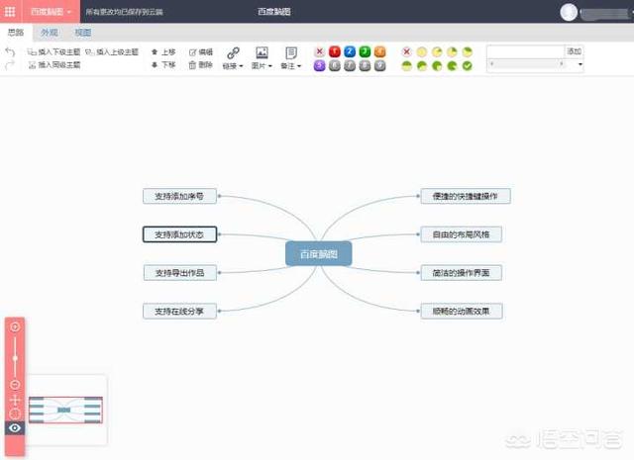Set priority 3 with the green icon
634x460 pixels.
click(365, 51)
